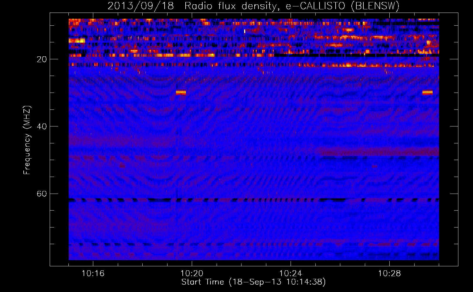Click the 10:20 time tick label
473x292 pixels.
[192, 273]
